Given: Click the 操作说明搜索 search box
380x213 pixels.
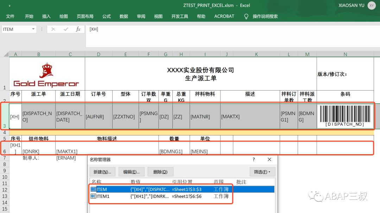Looking at the screenshot, I should [265, 16].
